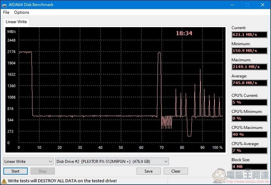Open the Options menu
This screenshot has height=185, width=271.
point(21,12)
